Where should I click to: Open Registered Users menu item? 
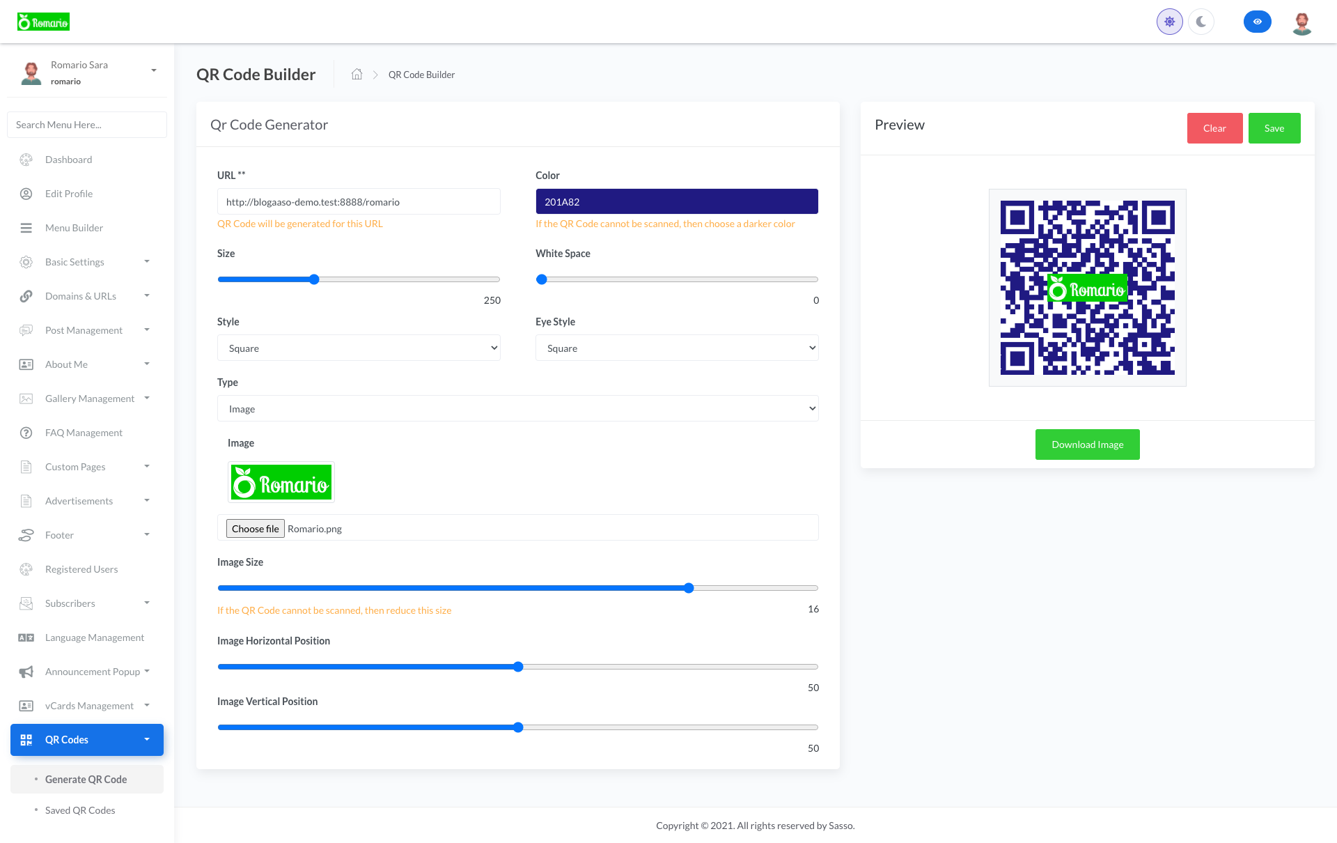(81, 569)
